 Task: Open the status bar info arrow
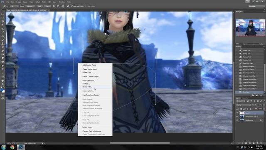point(43,143)
